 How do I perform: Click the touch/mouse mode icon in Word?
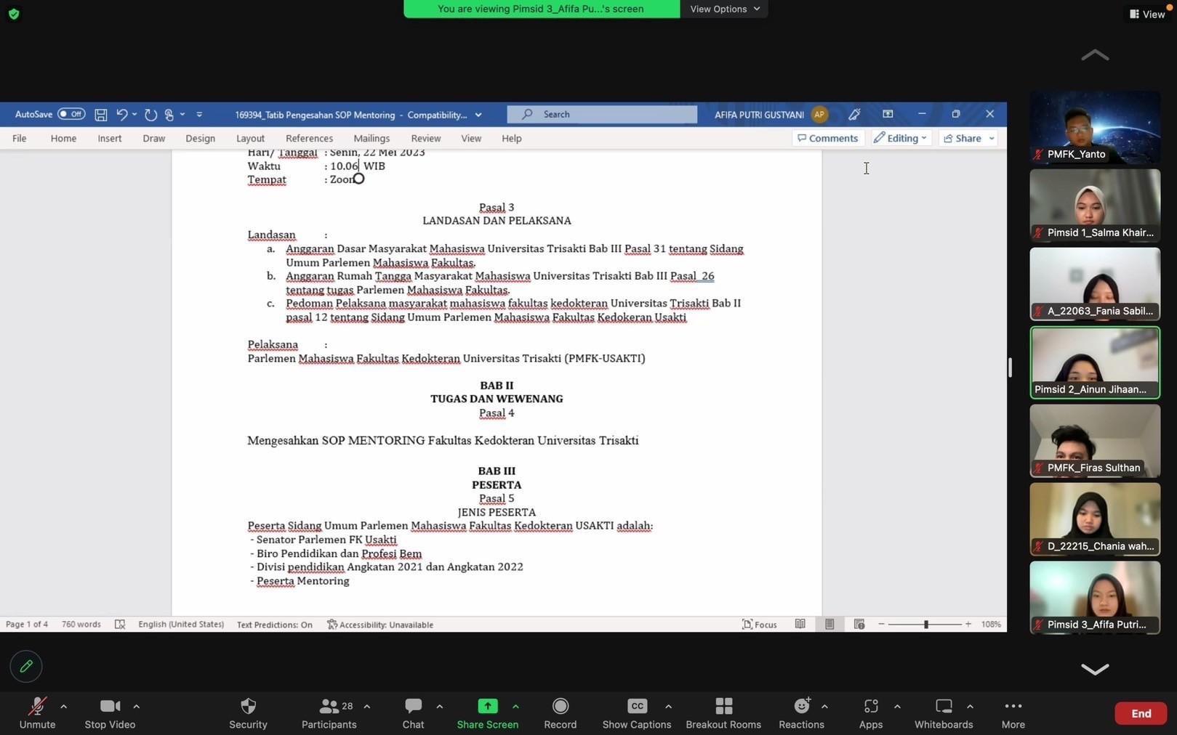[x=169, y=115]
